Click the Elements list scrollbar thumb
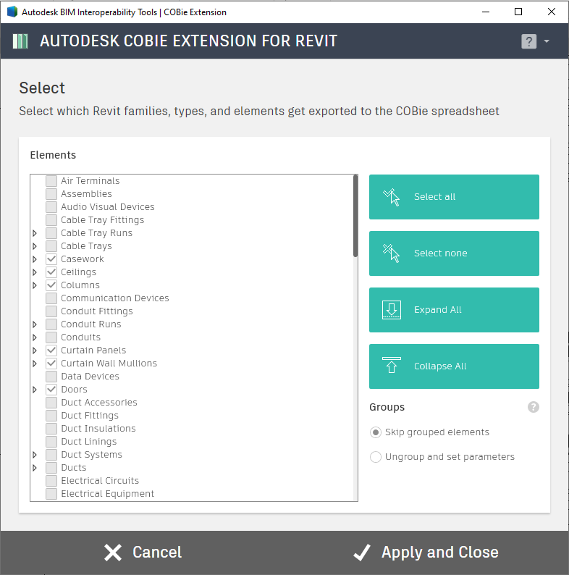 click(x=355, y=216)
